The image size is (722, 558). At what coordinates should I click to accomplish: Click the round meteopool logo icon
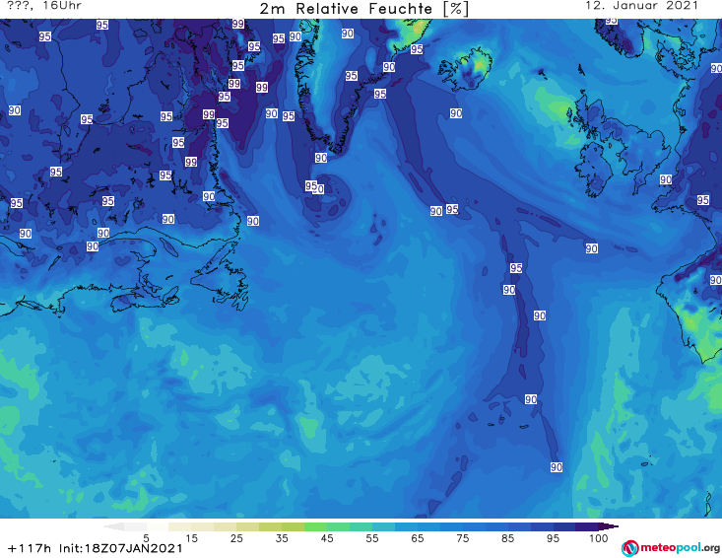point(629,548)
